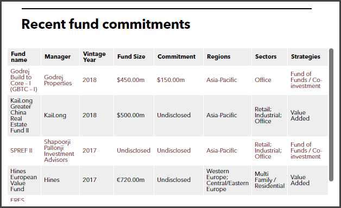The width and height of the screenshot is (341, 208).
Task: Select the Fund name column header
Action: tap(24, 57)
